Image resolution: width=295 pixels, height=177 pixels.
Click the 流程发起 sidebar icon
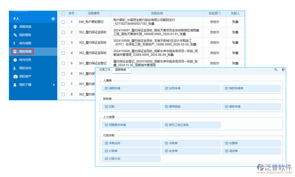tap(15, 27)
